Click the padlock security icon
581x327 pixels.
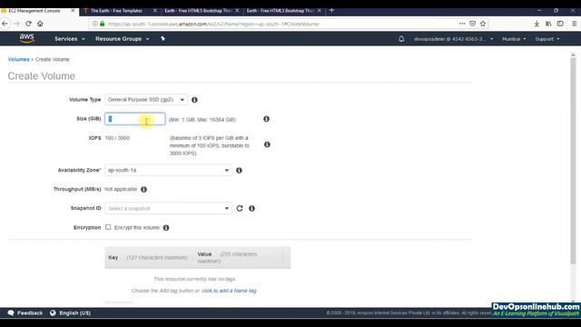[x=103, y=24]
